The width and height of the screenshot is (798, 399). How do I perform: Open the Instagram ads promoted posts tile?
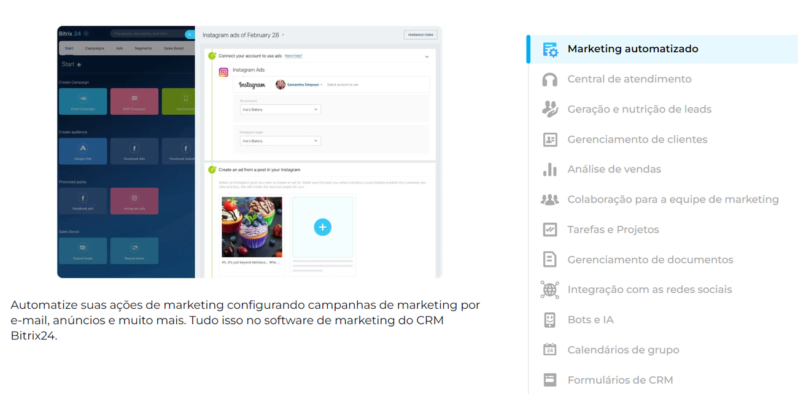click(x=134, y=201)
